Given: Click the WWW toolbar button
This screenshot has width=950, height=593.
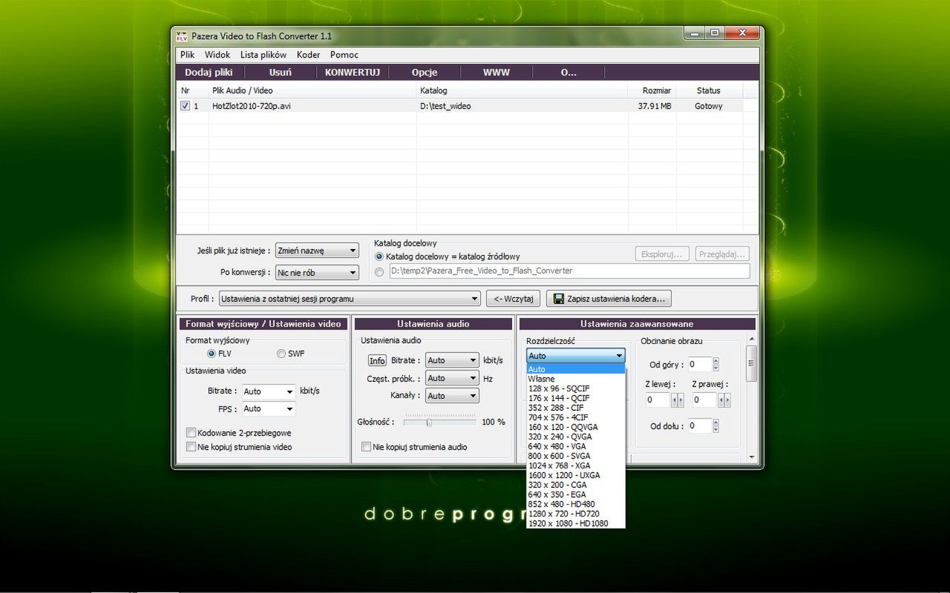Looking at the screenshot, I should point(497,72).
